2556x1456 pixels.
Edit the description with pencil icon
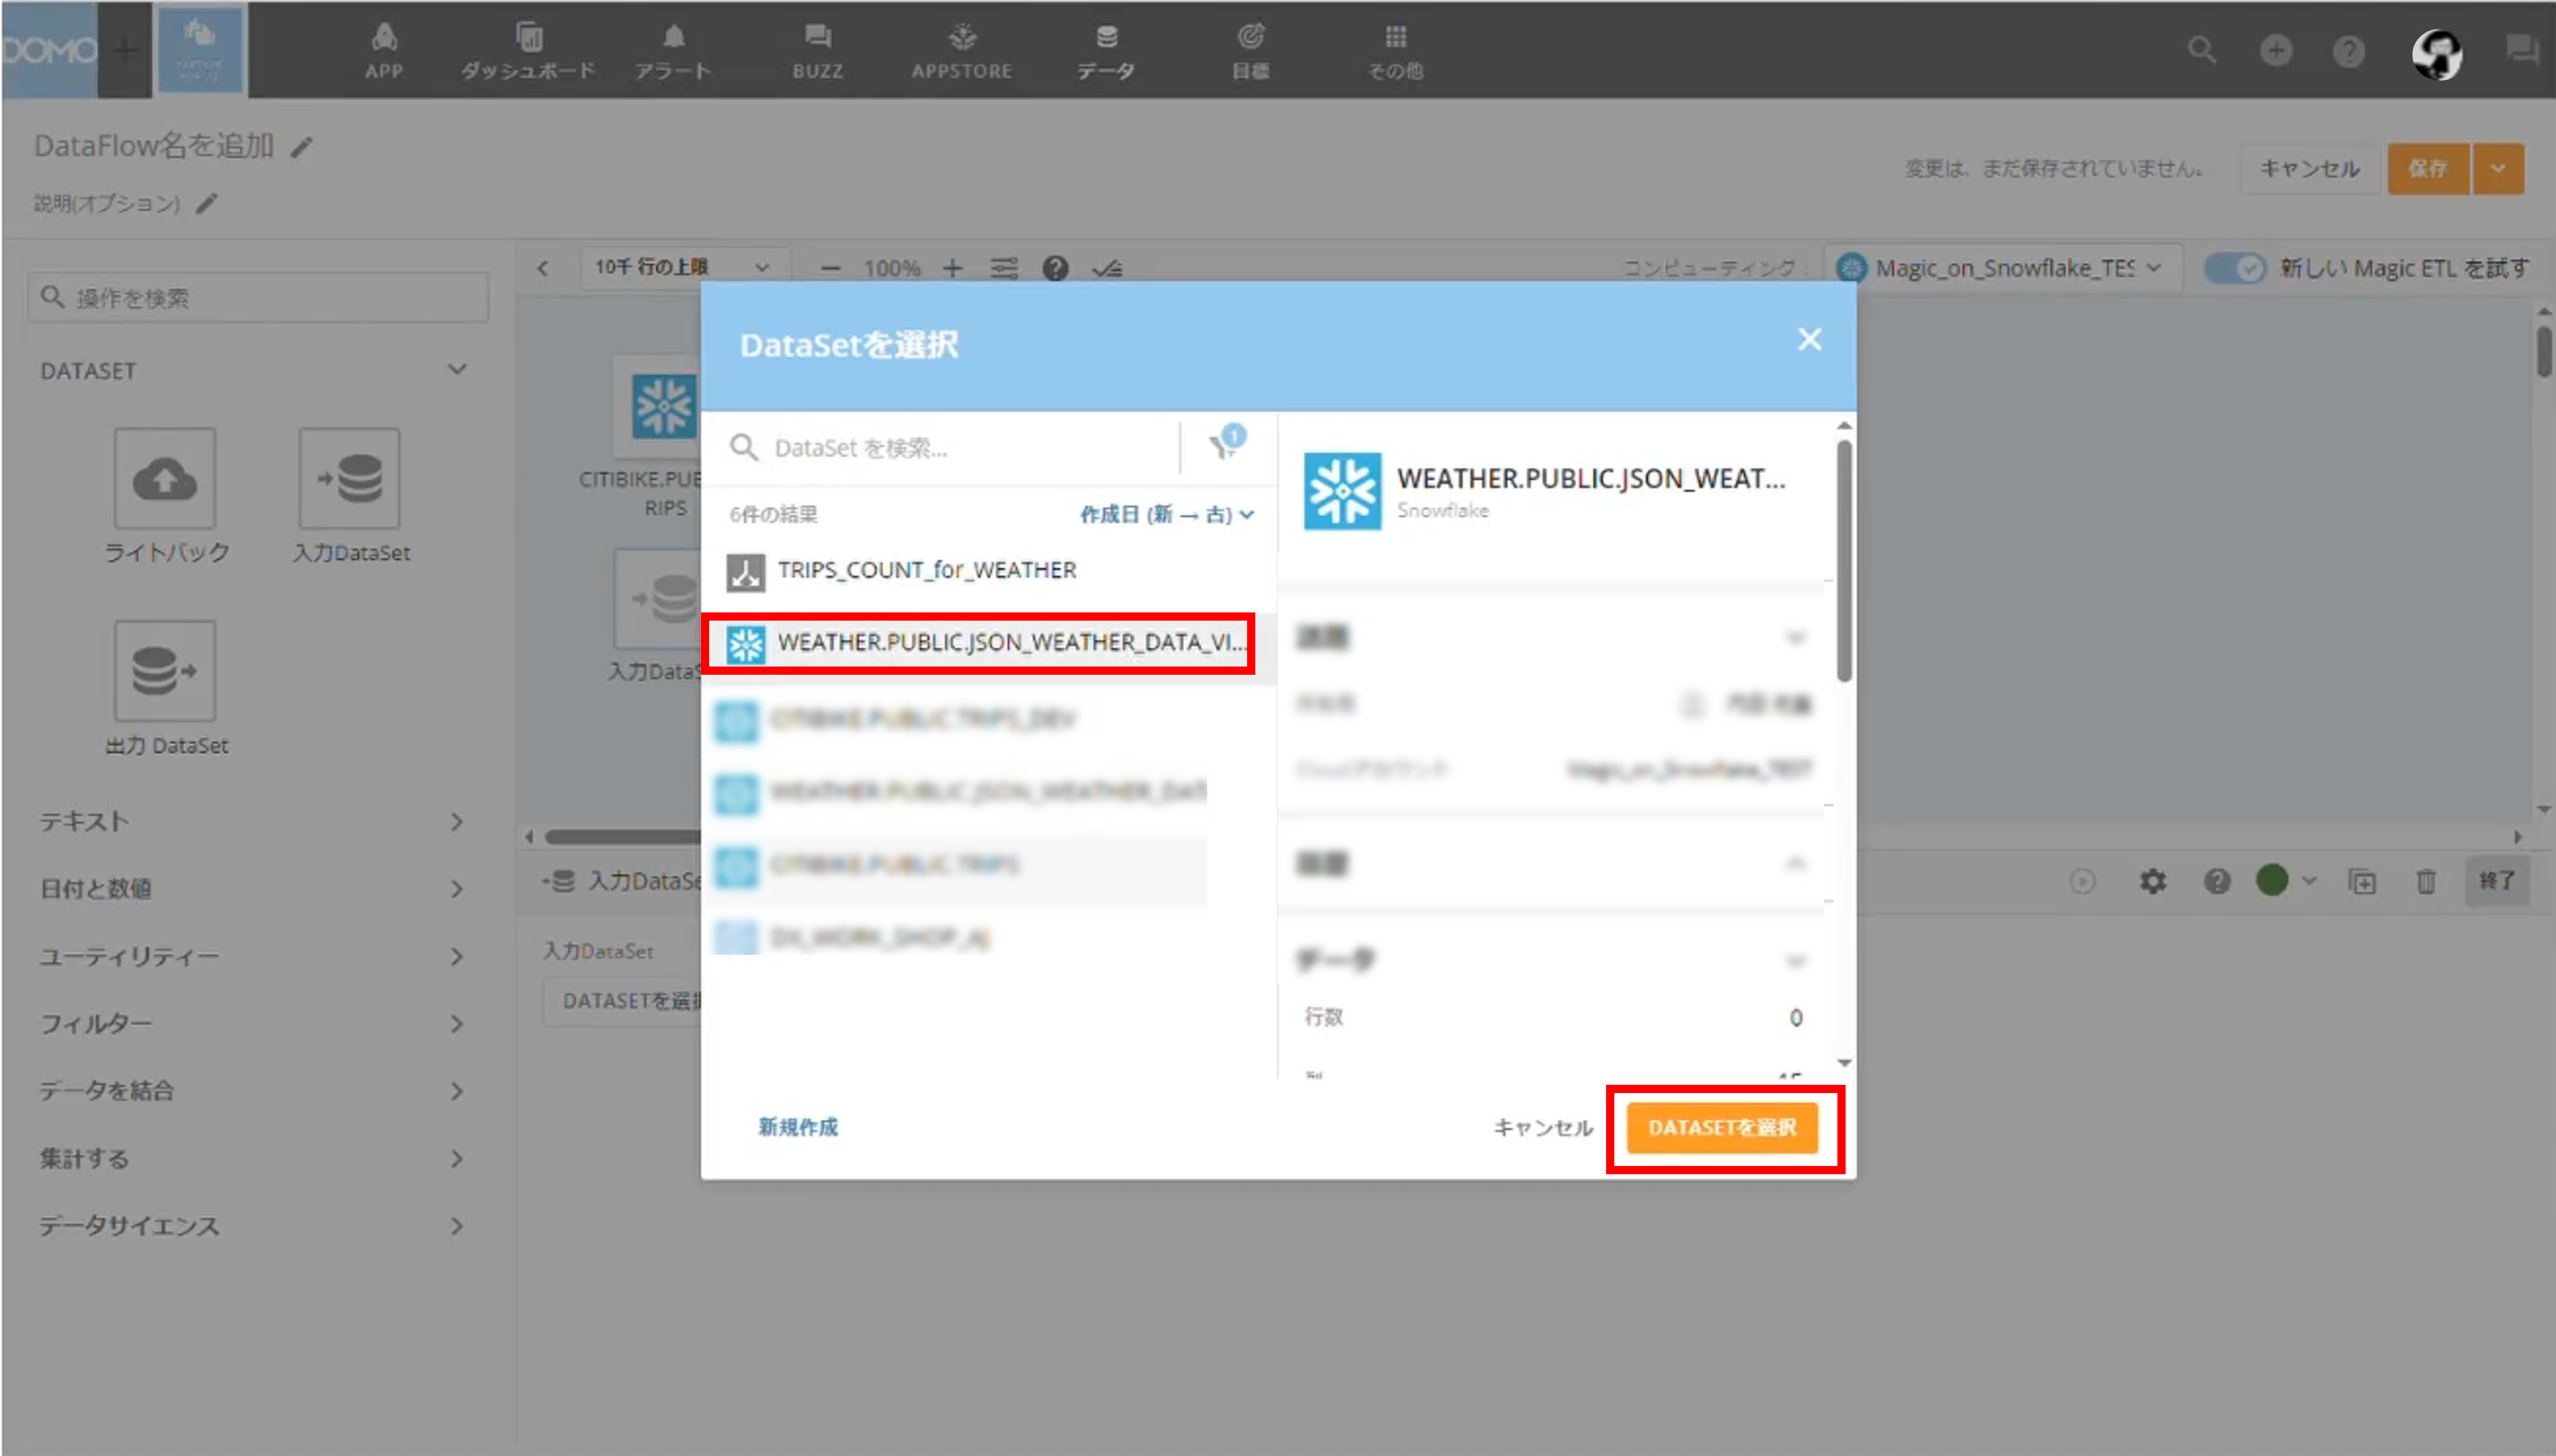pyautogui.click(x=206, y=204)
